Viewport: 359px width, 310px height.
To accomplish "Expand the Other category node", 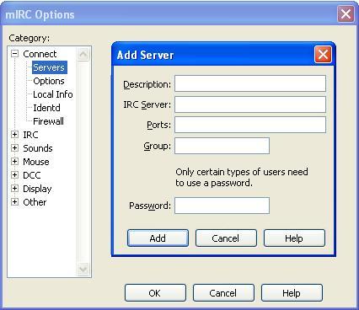I will (14, 202).
